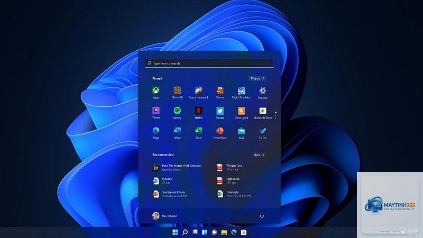
Task: Click the clock in the system tray
Action: [x=413, y=232]
